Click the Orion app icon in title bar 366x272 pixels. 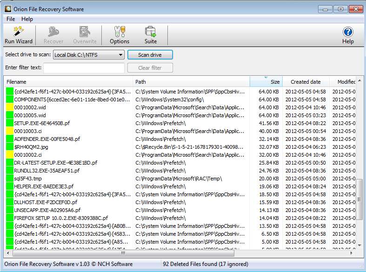pyautogui.click(x=8, y=9)
